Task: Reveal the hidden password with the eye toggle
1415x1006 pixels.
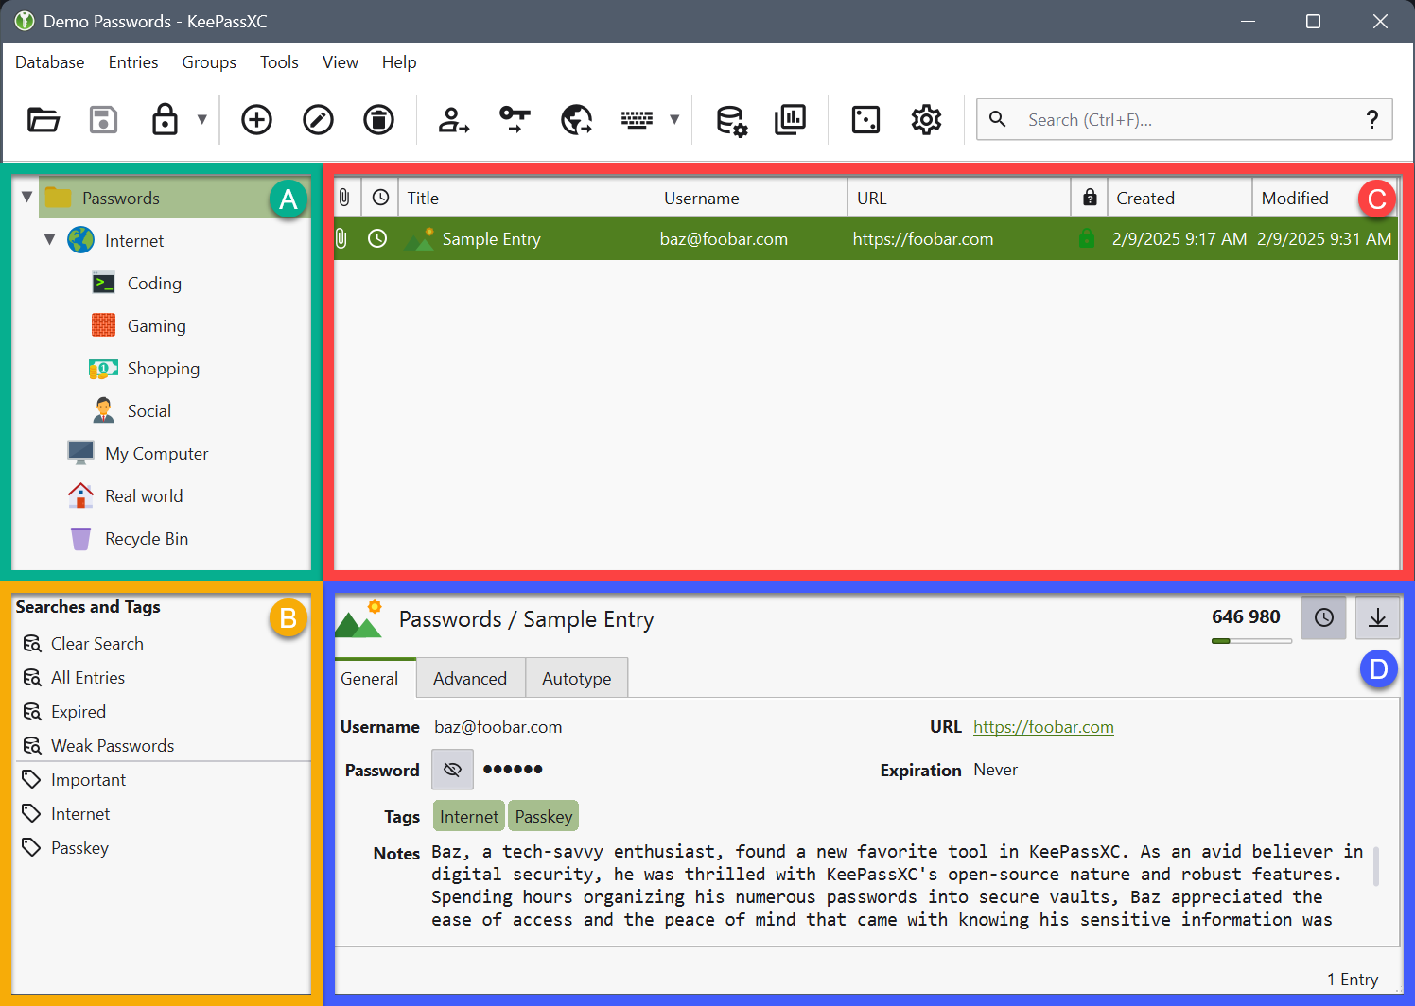Action: click(452, 769)
